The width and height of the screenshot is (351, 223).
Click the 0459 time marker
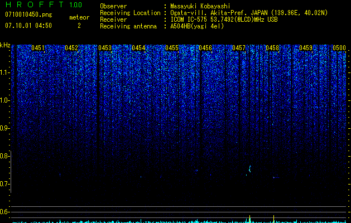click(306, 48)
